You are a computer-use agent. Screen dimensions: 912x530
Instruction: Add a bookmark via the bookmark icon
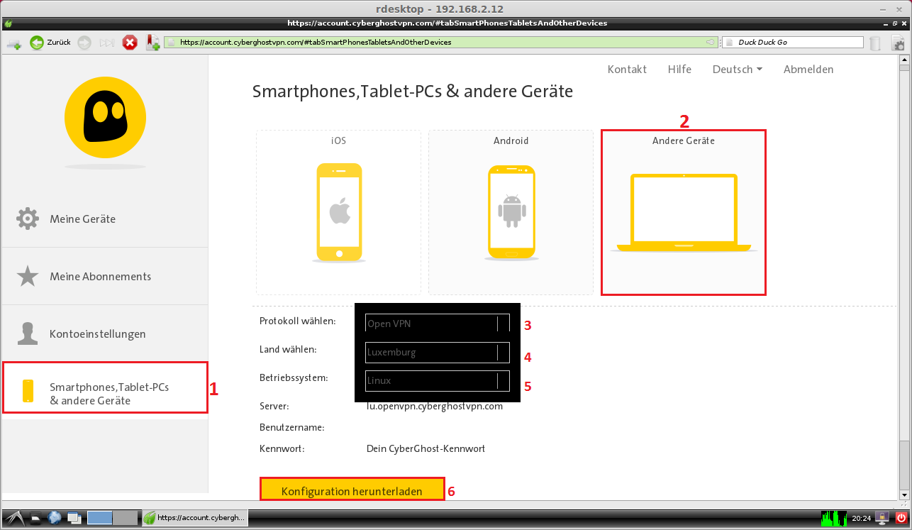(x=152, y=43)
